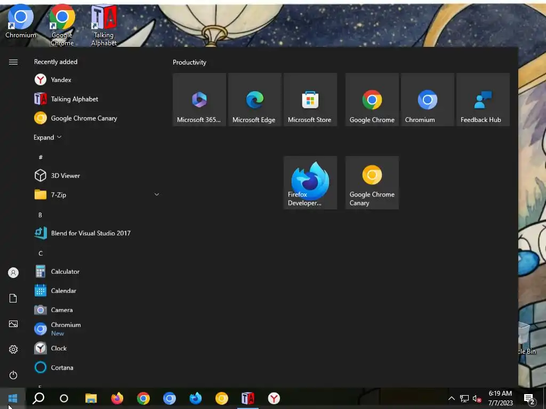Viewport: 546px width, 409px height.
Task: Switch to Talking Alphabet on the taskbar
Action: [x=247, y=398]
